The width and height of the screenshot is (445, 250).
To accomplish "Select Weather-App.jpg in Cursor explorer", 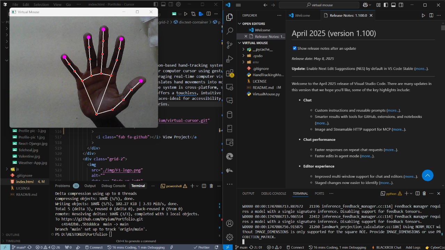I will coord(32,163).
